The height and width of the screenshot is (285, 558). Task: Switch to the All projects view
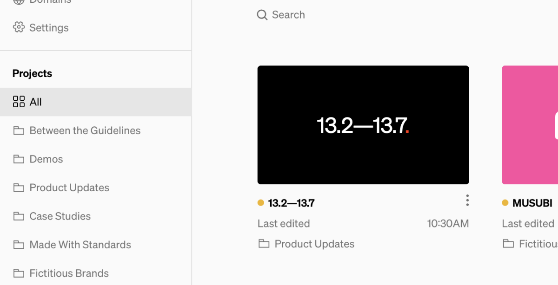[35, 102]
